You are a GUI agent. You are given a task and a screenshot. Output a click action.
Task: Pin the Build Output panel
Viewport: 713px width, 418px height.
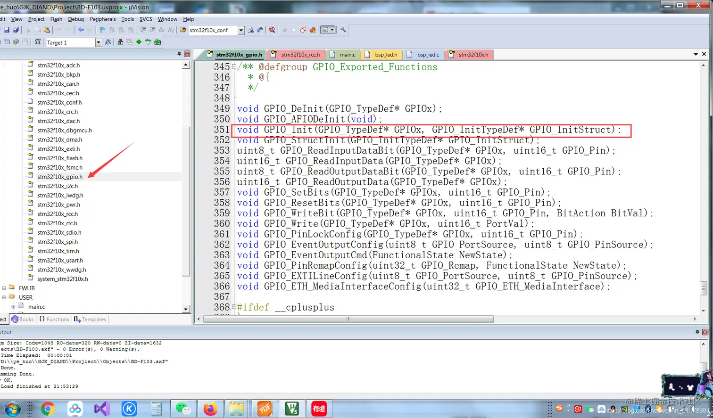(697, 332)
